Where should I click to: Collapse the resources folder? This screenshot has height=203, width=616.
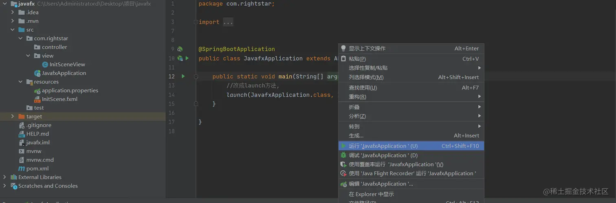(x=20, y=82)
